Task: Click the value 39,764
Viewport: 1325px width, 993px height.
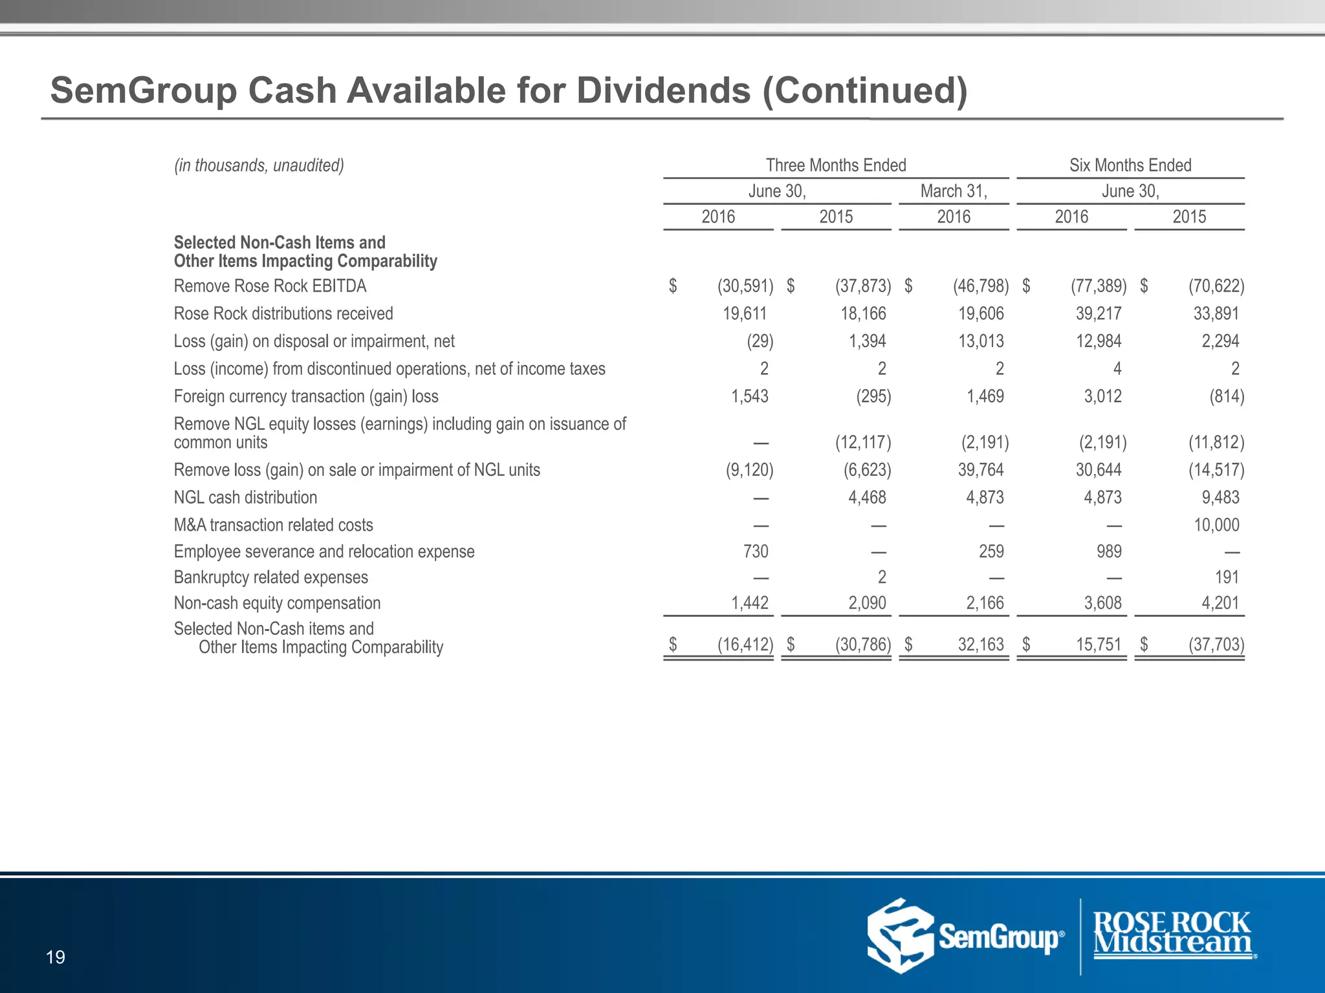Action: tap(981, 470)
